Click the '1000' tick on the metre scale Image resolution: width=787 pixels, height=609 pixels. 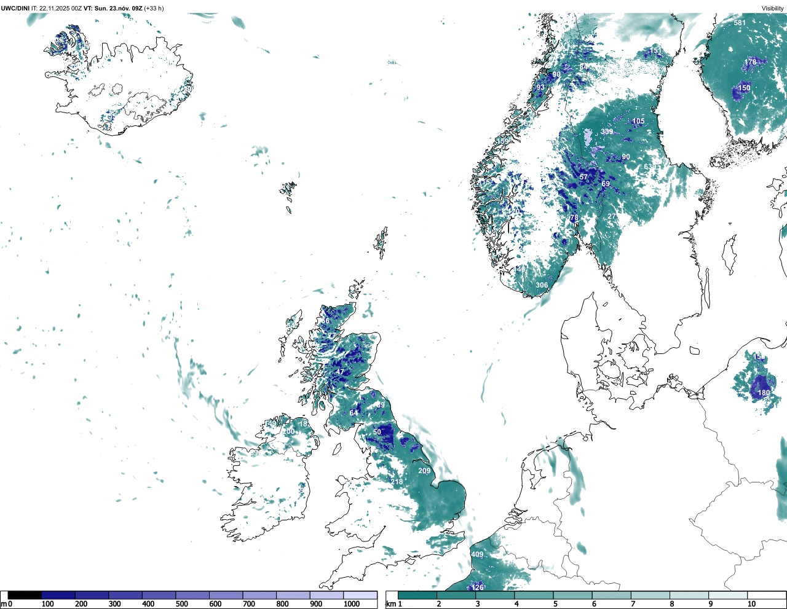pos(352,604)
